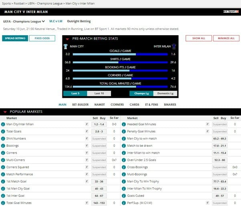Open the ET & PENS tab
The image size is (241, 206).
click(152, 105)
